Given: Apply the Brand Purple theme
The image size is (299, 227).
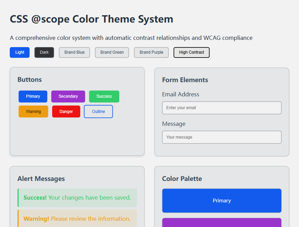Looking at the screenshot, I should click(151, 52).
